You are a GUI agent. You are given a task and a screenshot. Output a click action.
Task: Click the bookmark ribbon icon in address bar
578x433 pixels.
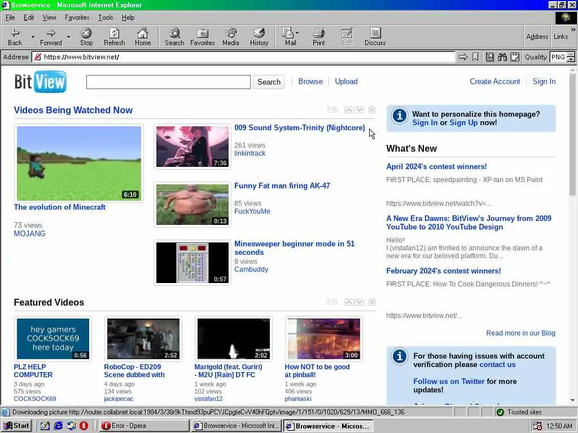(475, 57)
